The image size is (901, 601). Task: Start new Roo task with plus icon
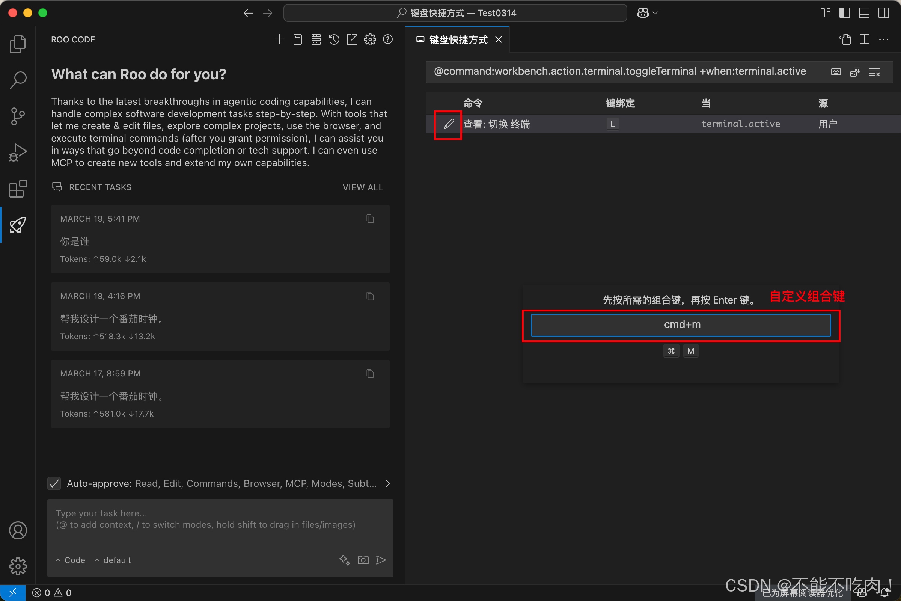click(279, 39)
